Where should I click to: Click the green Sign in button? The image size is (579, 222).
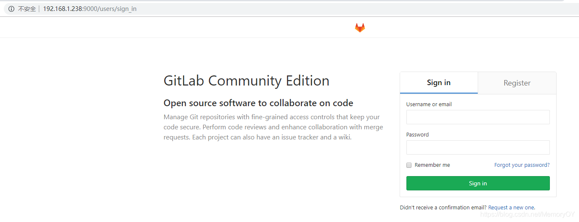point(478,183)
